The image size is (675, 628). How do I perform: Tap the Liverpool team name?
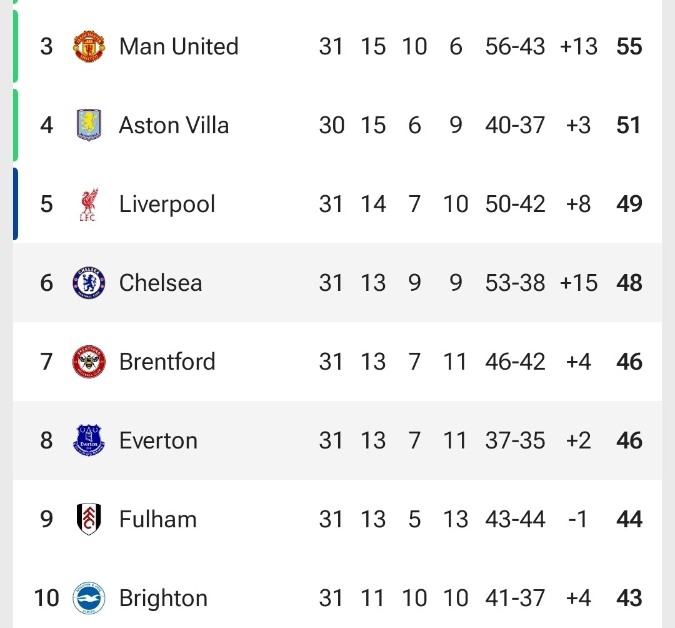(167, 205)
